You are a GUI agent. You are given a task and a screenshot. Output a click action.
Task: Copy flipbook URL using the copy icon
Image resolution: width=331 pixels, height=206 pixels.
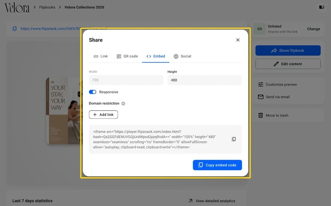click(14, 29)
